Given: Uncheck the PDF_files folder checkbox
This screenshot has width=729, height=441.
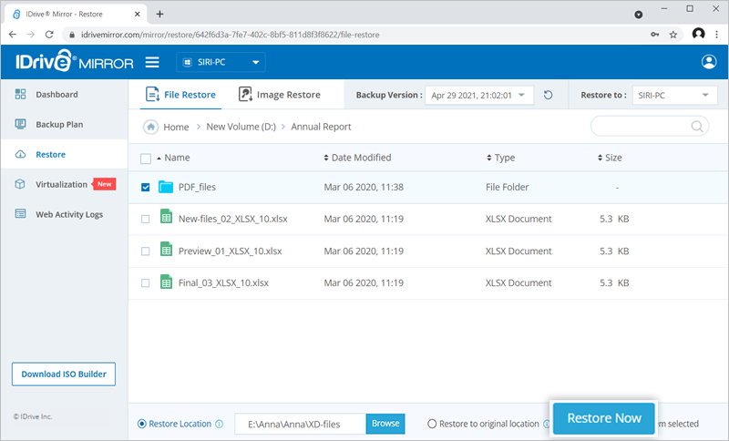Looking at the screenshot, I should (x=146, y=187).
